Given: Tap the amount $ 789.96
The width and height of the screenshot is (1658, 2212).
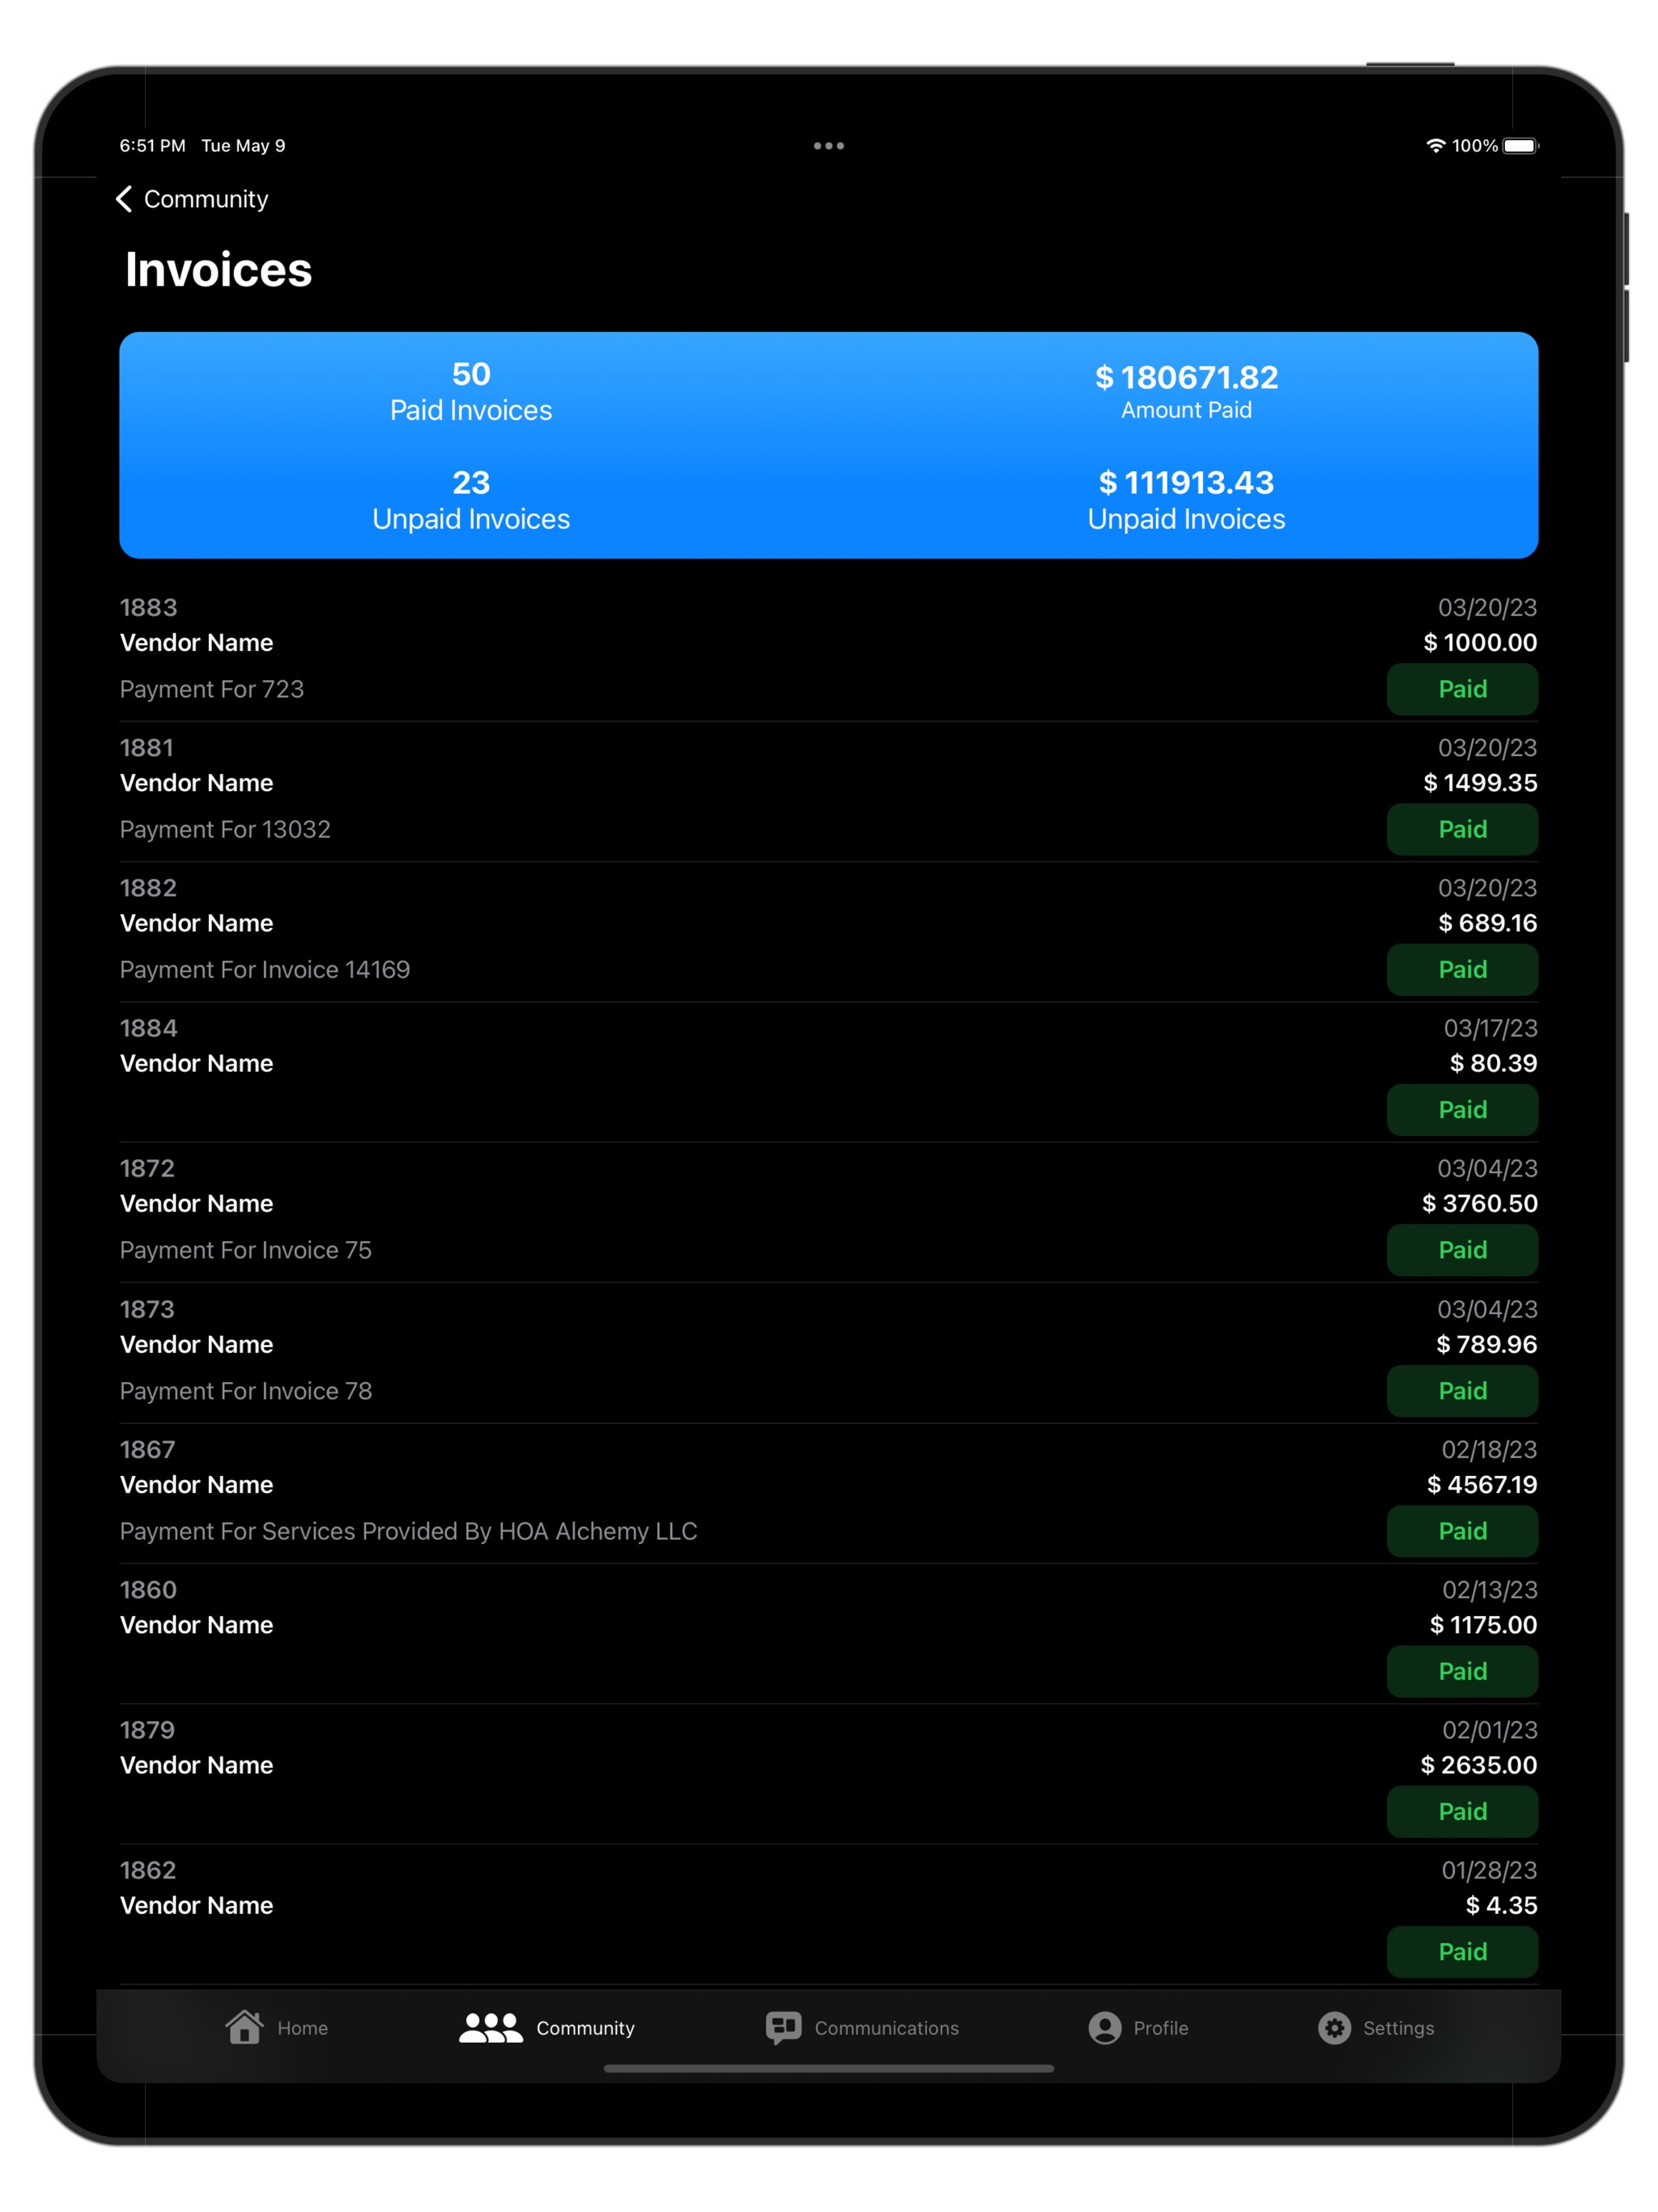Looking at the screenshot, I should point(1487,1344).
